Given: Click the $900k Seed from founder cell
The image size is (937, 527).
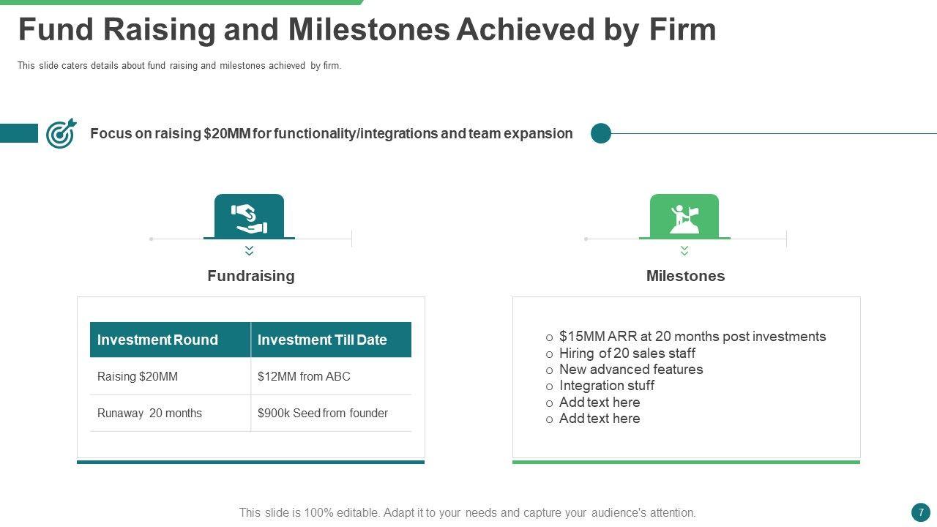Looking at the screenshot, I should tap(323, 413).
